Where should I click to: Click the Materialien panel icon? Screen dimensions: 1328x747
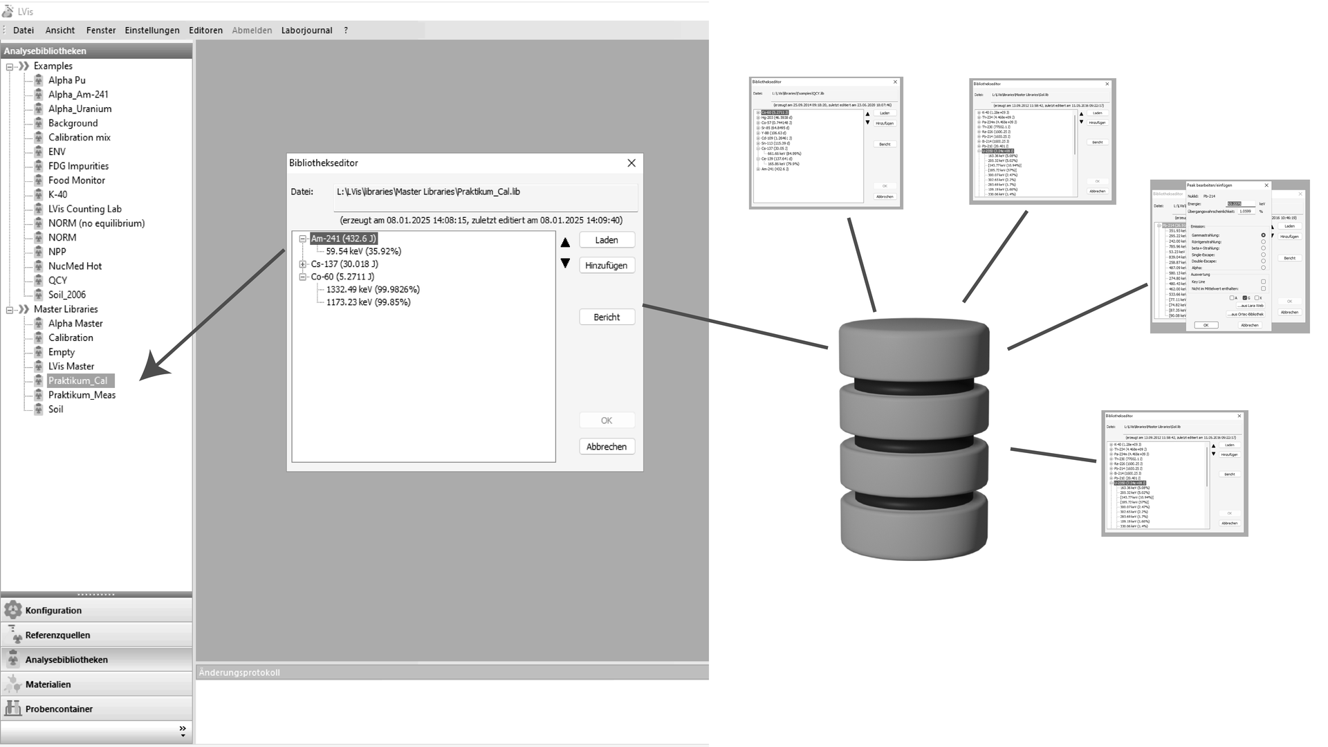[x=13, y=683]
